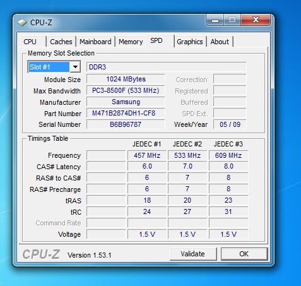Click the JEDEC #3 voltage 1.5 V cell
This screenshot has width=301, height=286.
[228, 234]
